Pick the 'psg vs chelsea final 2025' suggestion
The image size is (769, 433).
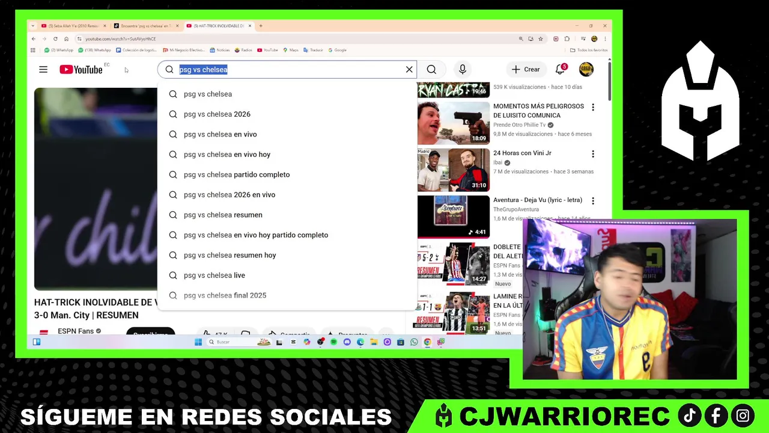coord(287,295)
